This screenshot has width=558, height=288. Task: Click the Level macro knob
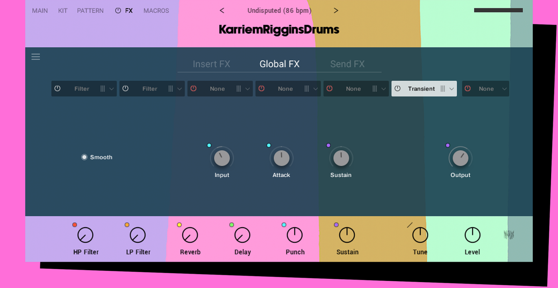coord(472,235)
